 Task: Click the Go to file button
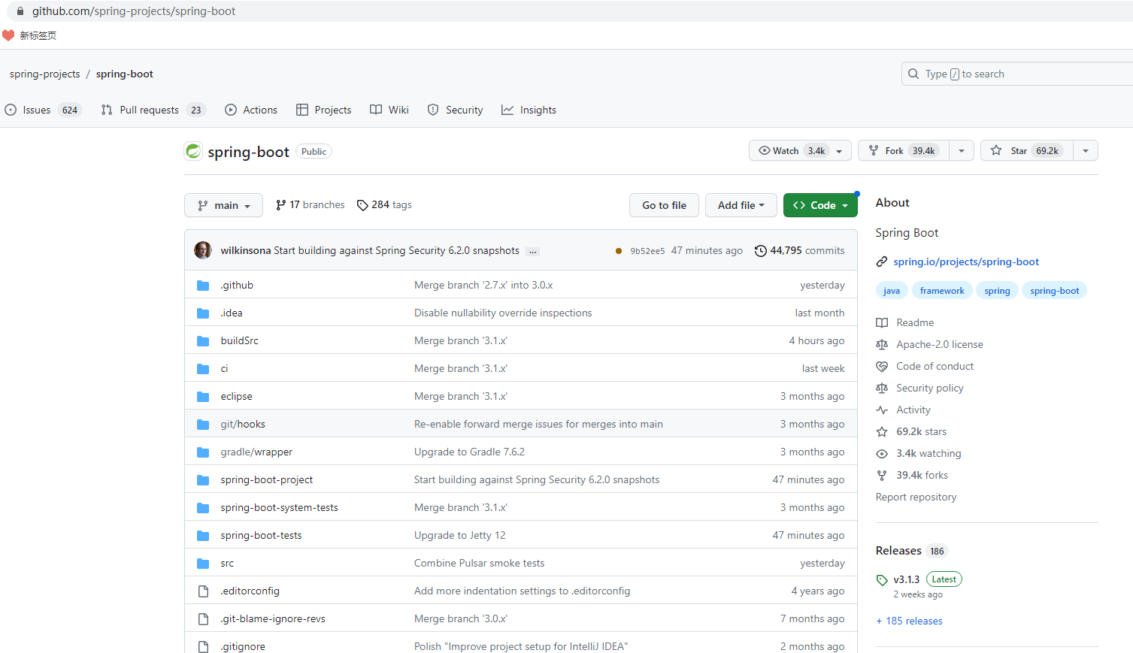pyautogui.click(x=664, y=205)
